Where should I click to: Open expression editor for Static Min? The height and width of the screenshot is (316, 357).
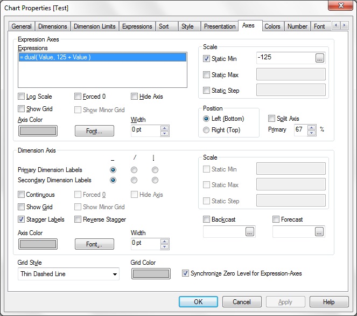320,58
